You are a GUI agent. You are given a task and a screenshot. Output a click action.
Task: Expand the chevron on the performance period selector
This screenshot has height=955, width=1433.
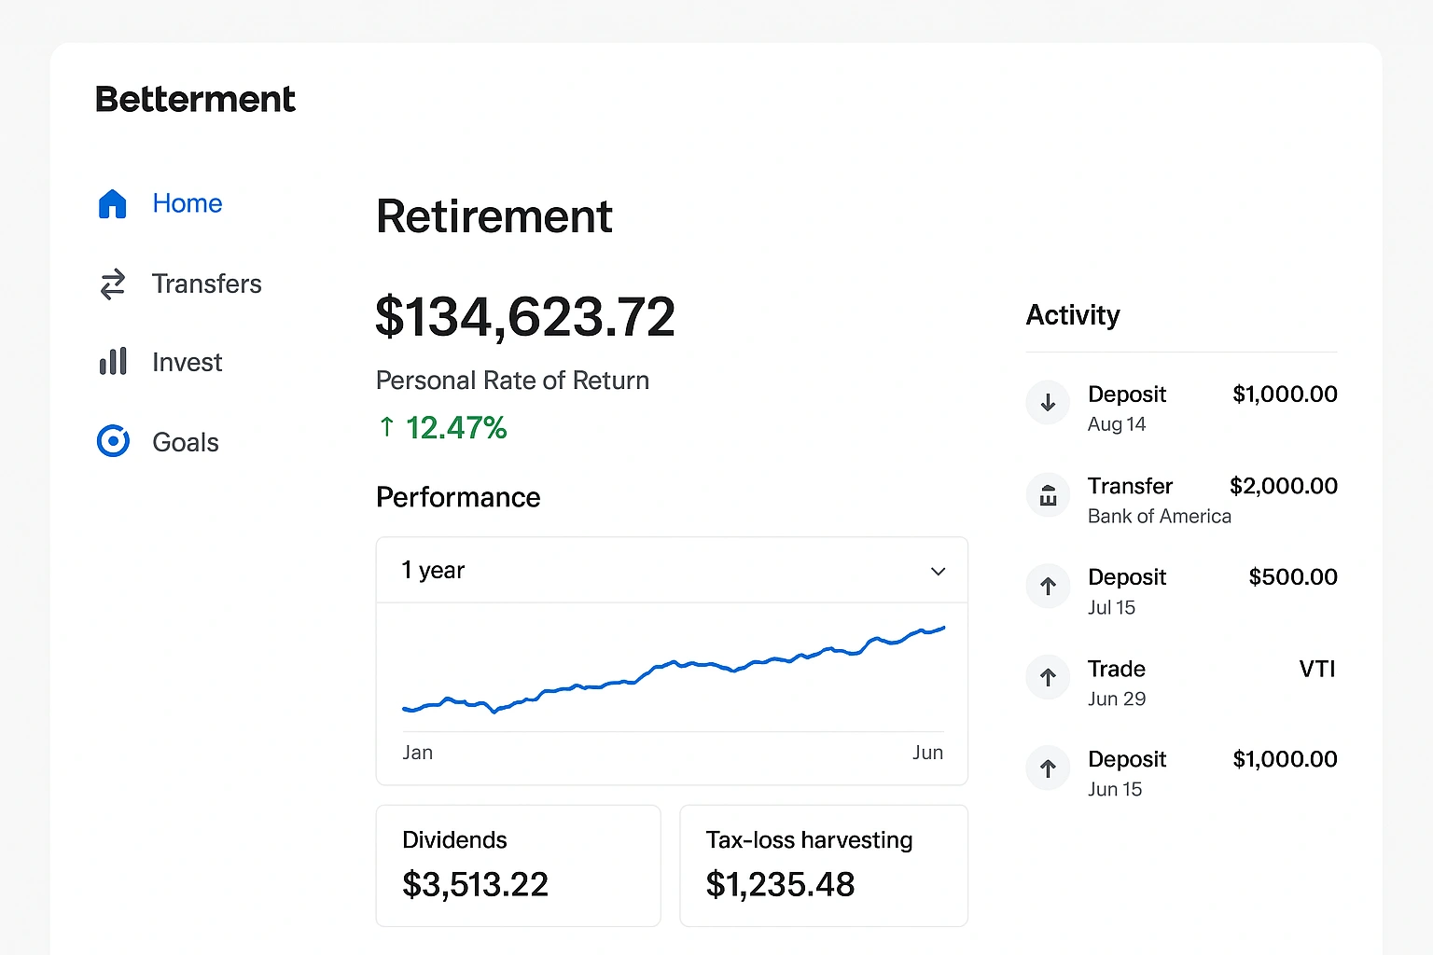tap(938, 571)
